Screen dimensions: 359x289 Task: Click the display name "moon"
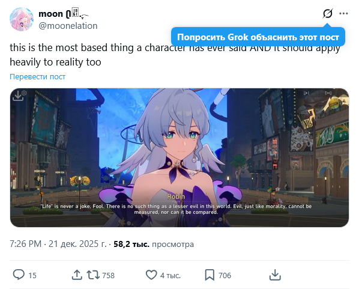(50, 14)
